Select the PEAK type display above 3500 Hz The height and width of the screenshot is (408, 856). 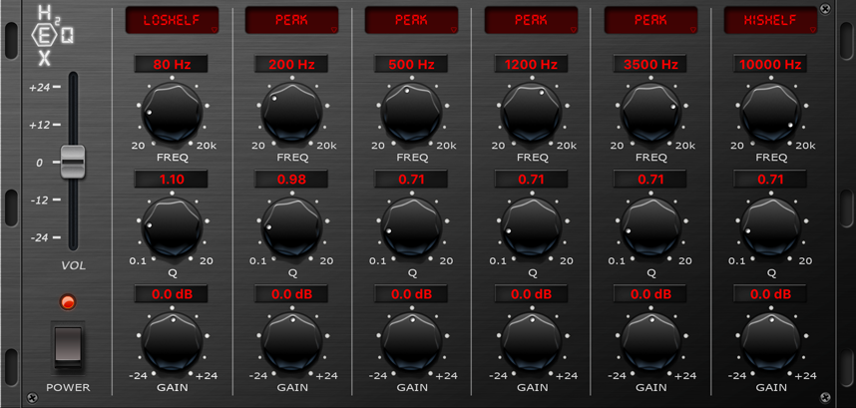pyautogui.click(x=650, y=20)
